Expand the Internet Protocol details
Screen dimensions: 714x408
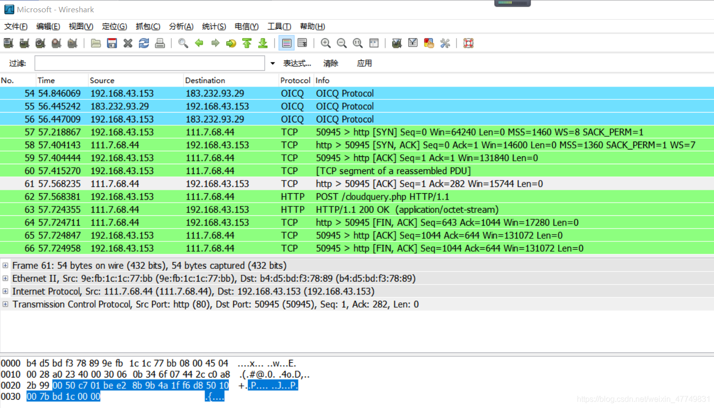[x=5, y=291]
